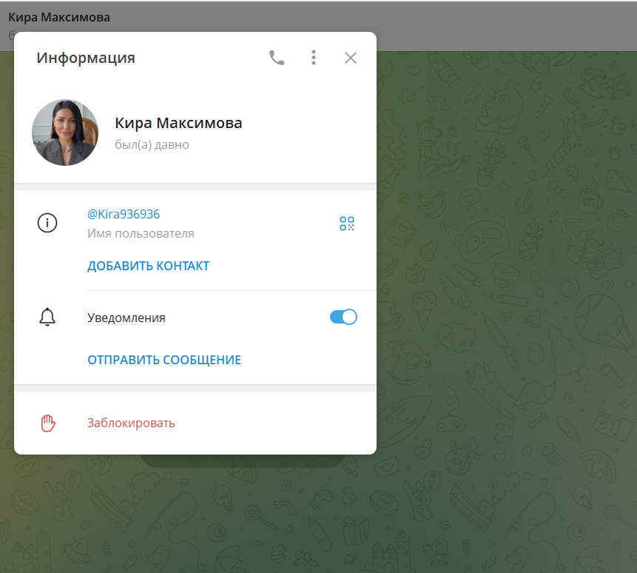Click the info icon next to username
Viewport: 637px width, 573px height.
pyautogui.click(x=47, y=222)
